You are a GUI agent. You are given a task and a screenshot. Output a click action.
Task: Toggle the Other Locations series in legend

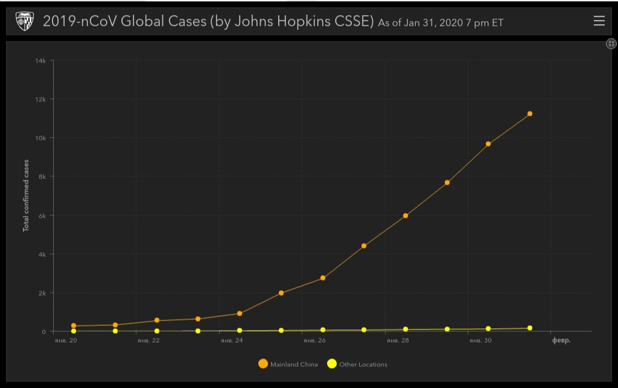point(357,364)
